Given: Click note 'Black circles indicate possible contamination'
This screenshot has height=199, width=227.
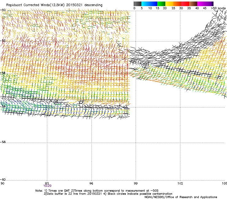Looking at the screenshot, I should coord(140,194).
